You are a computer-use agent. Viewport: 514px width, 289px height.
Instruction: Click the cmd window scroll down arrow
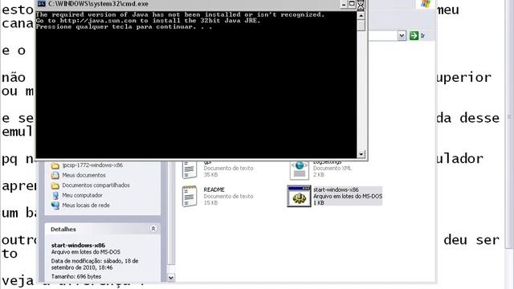[361, 153]
